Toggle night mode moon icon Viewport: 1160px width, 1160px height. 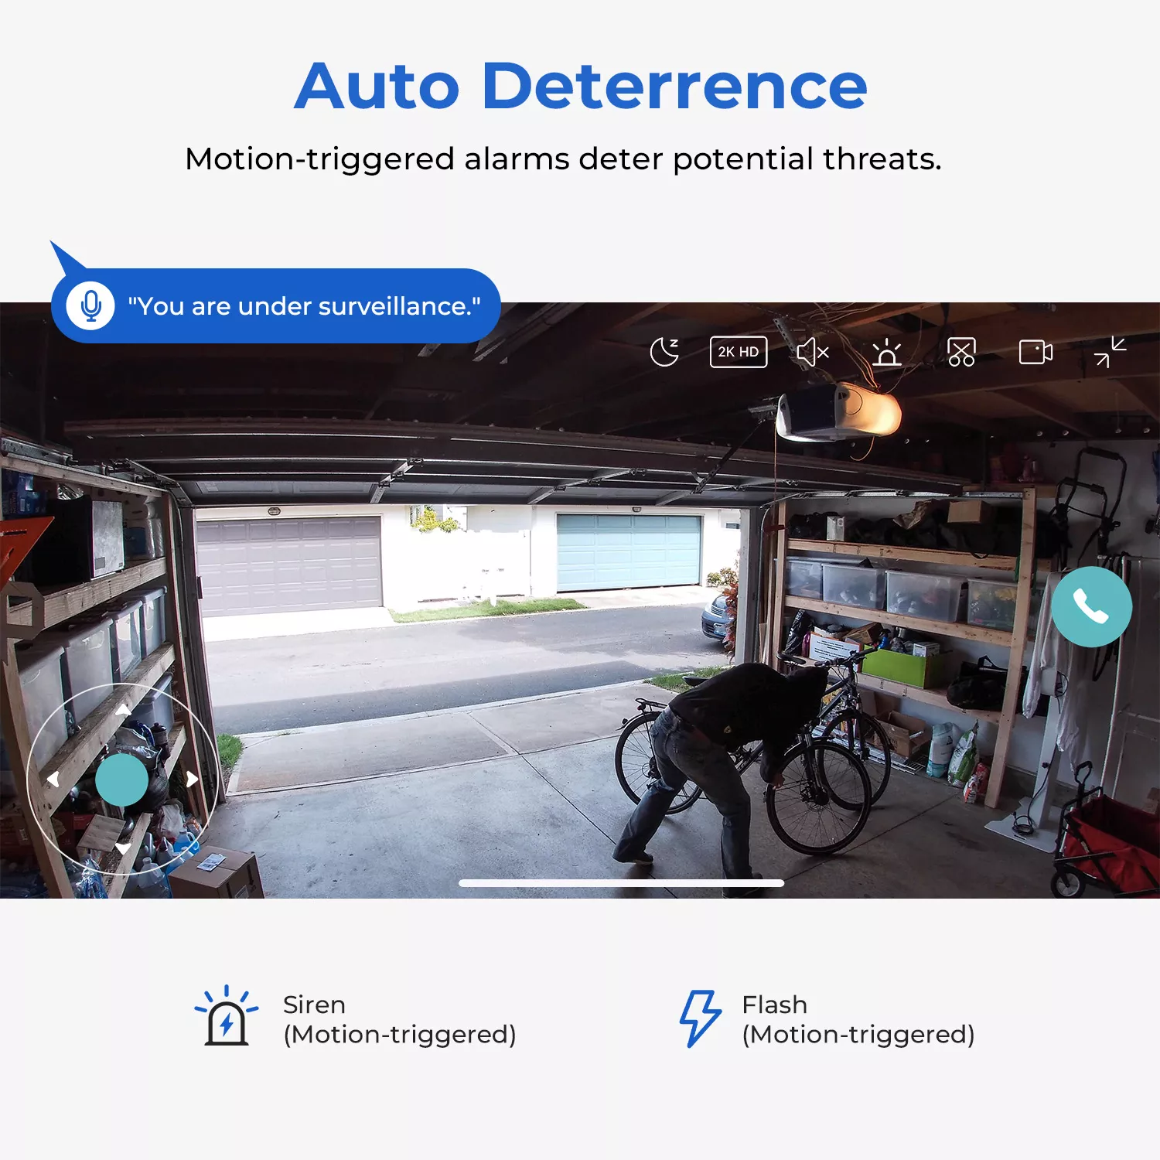click(664, 353)
